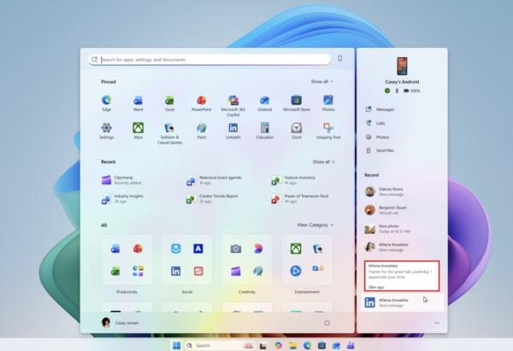The width and height of the screenshot is (513, 351).
Task: Open the pinned Calculator app
Action: pos(265,131)
